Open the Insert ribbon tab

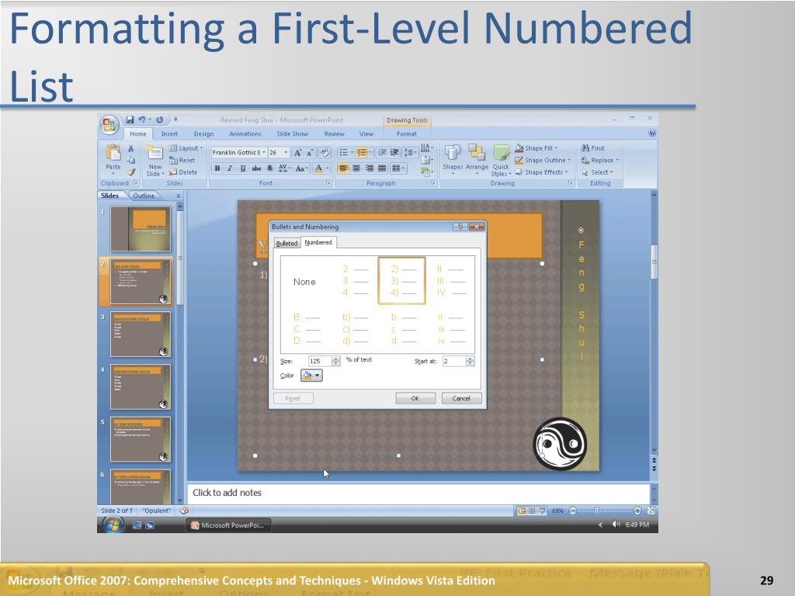[169, 133]
